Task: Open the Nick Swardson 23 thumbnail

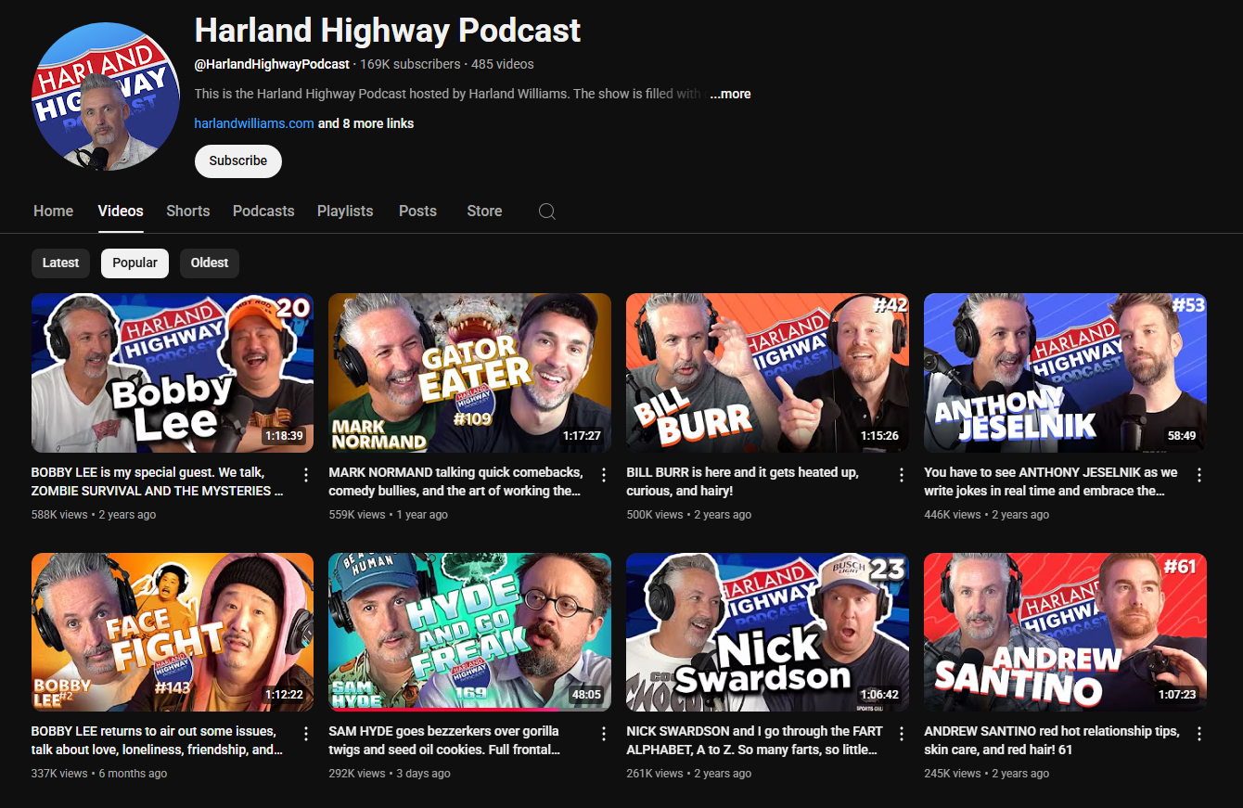Action: coord(768,632)
